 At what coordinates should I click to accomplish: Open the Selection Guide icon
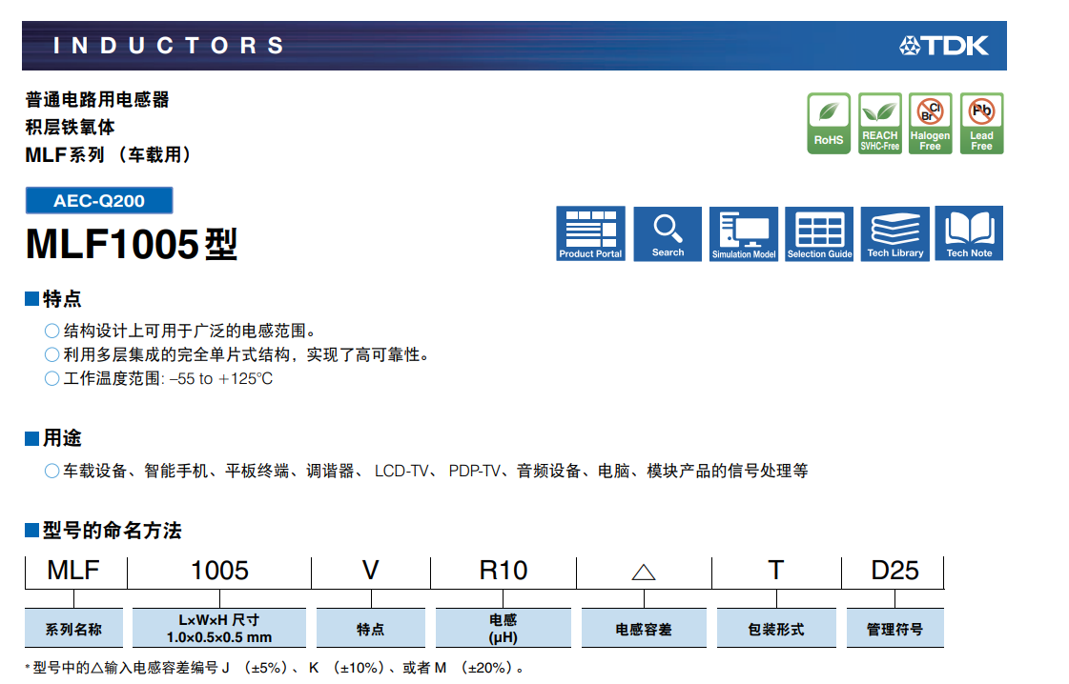(819, 233)
